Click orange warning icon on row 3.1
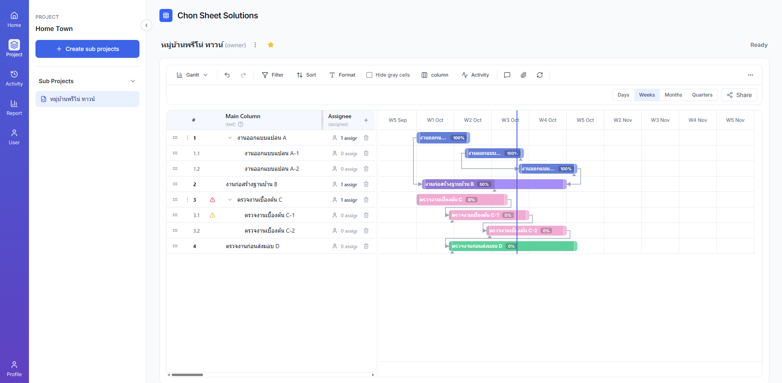This screenshot has width=782, height=383. (212, 215)
